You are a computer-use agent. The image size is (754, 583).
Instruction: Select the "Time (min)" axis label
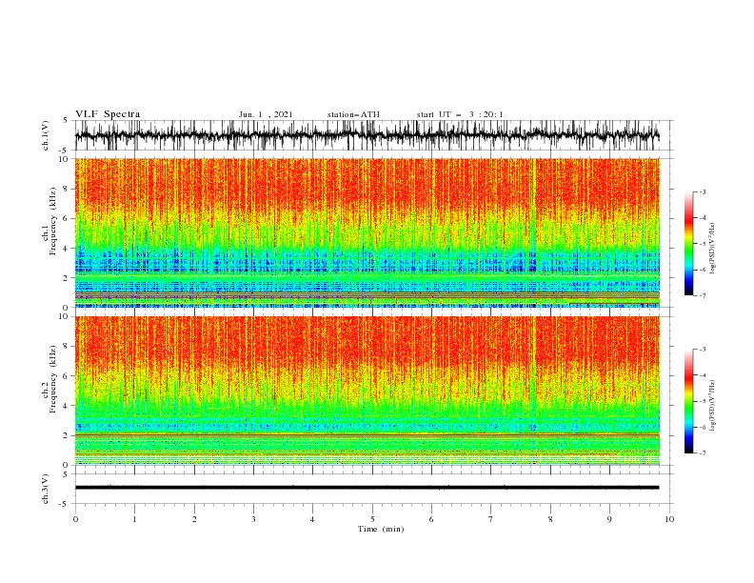click(x=381, y=529)
